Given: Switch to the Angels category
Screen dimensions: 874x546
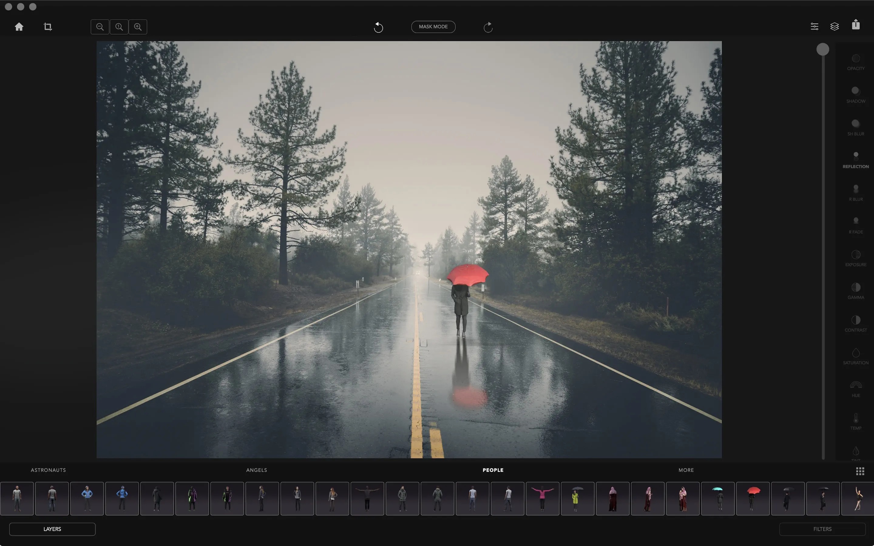Looking at the screenshot, I should tap(256, 470).
